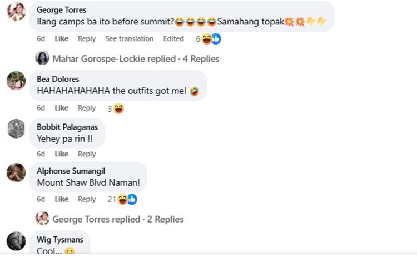See translation of George Torres's comment
The width and height of the screenshot is (417, 257).
(x=130, y=39)
